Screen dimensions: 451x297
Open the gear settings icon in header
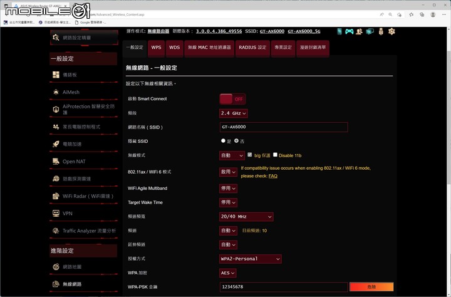(x=391, y=31)
